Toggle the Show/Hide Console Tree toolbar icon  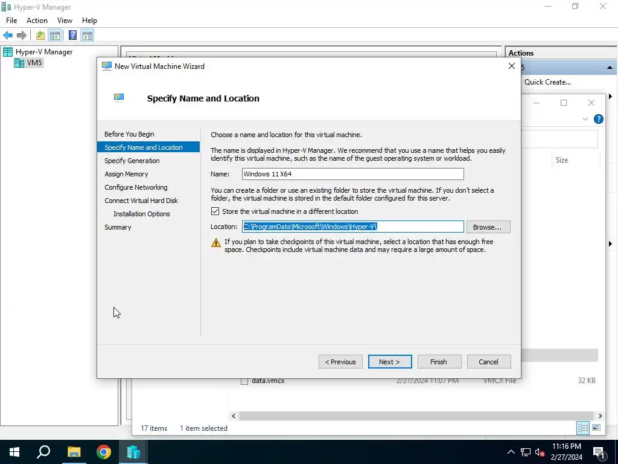click(x=55, y=36)
